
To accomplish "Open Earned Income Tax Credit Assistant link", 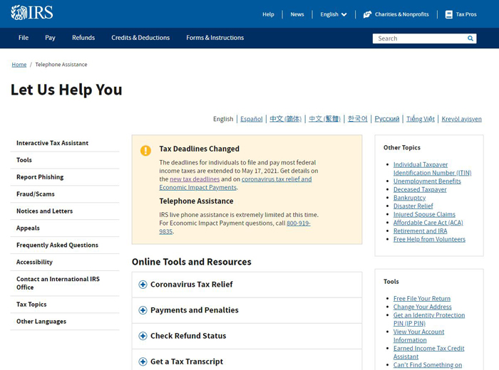I will pyautogui.click(x=428, y=352).
